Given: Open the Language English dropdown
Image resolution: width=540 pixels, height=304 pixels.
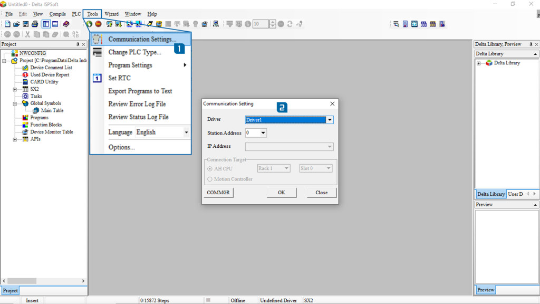Looking at the screenshot, I should pyautogui.click(x=186, y=132).
